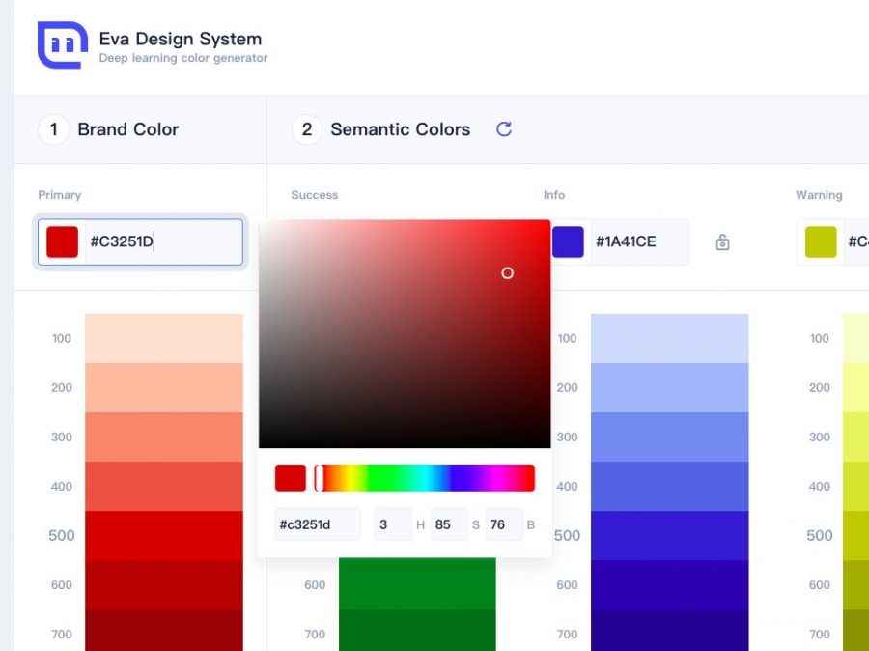This screenshot has width=869, height=651.
Task: Select the Primary 200 shade block
Action: 164,388
